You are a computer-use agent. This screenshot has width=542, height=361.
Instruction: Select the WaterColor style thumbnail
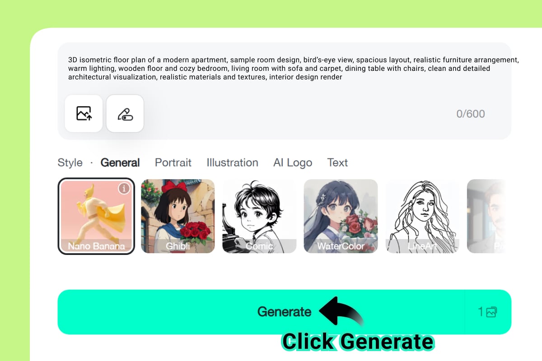pos(341,216)
